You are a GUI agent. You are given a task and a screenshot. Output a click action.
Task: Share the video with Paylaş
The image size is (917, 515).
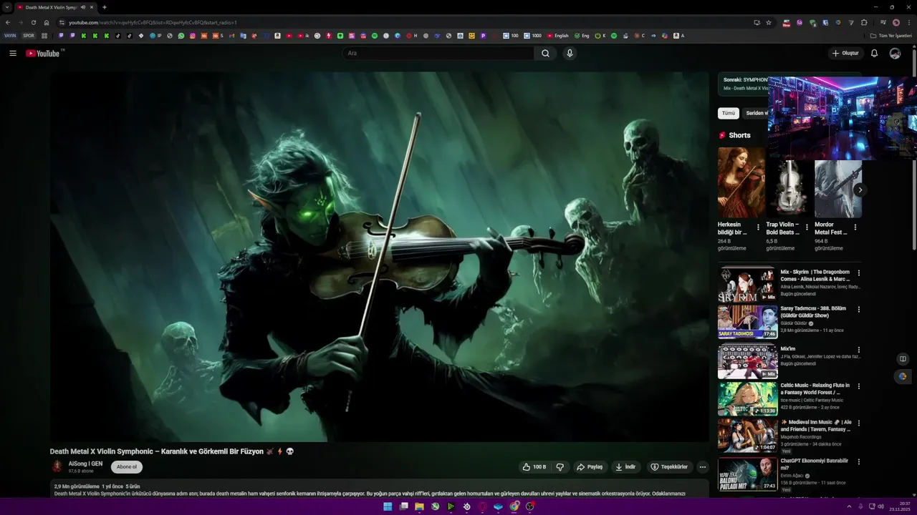click(x=590, y=467)
